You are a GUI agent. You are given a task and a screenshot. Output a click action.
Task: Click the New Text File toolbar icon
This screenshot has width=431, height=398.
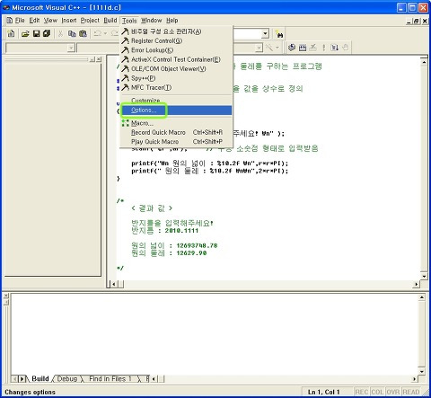coord(11,33)
